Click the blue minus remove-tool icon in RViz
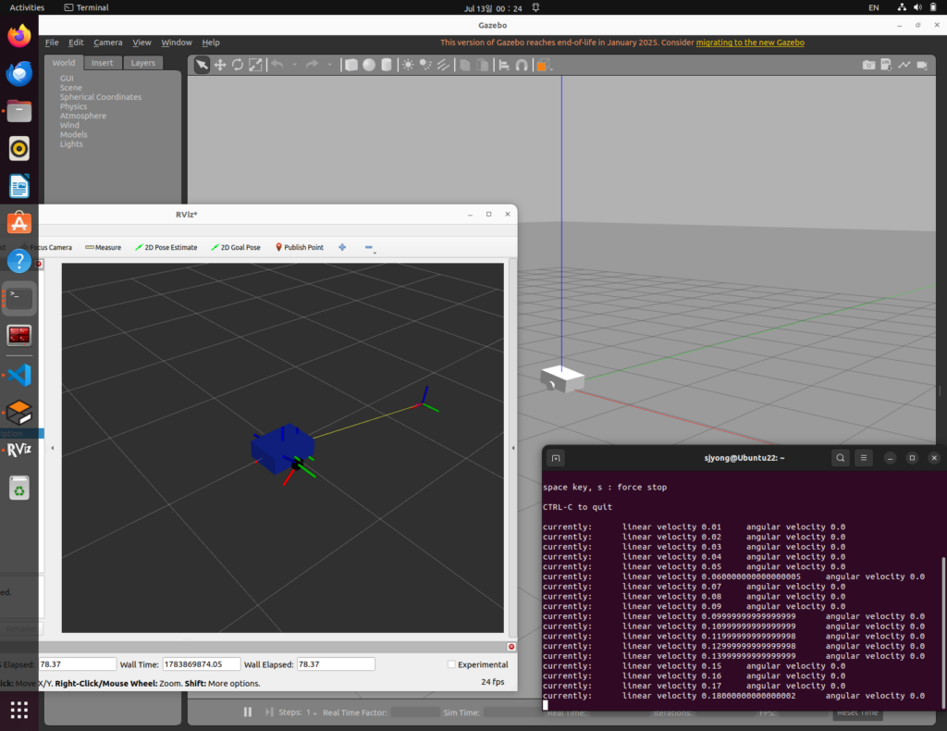The height and width of the screenshot is (731, 947). tap(369, 247)
